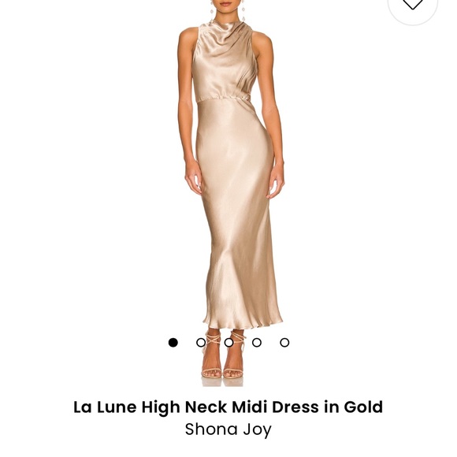Click the model's left hand in photo
Viewport: 457px width, 457px height.
(276, 182)
